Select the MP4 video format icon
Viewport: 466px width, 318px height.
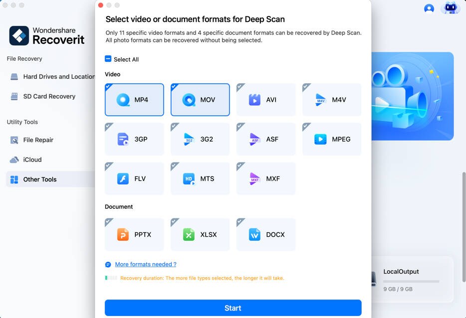tap(134, 100)
